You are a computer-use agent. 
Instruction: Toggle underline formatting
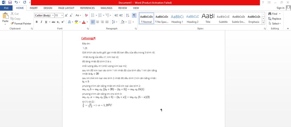pos(46,22)
